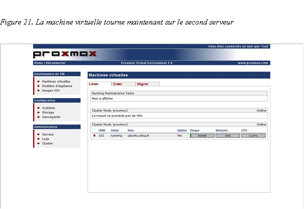
Task: Click red arrow icon beside Cluster
Action: (x=38, y=143)
